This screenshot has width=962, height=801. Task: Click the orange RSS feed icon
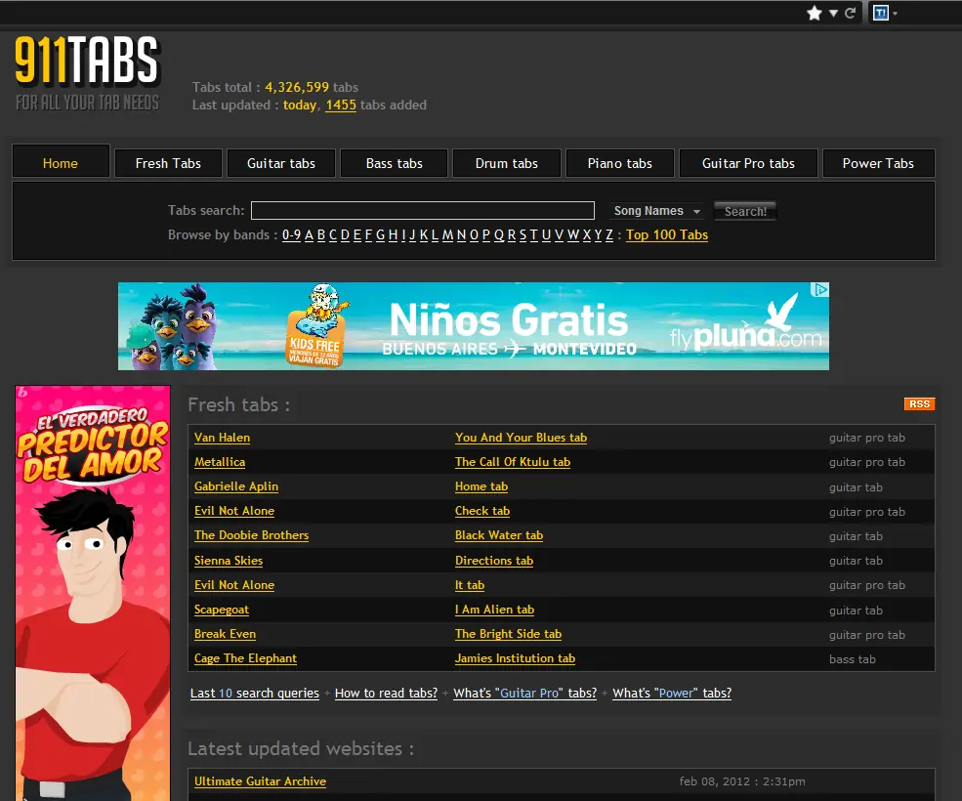pos(919,403)
